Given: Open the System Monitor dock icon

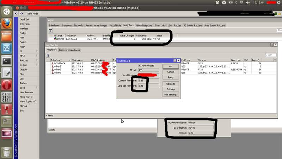Looking at the screenshot, I should click(x=7, y=48).
